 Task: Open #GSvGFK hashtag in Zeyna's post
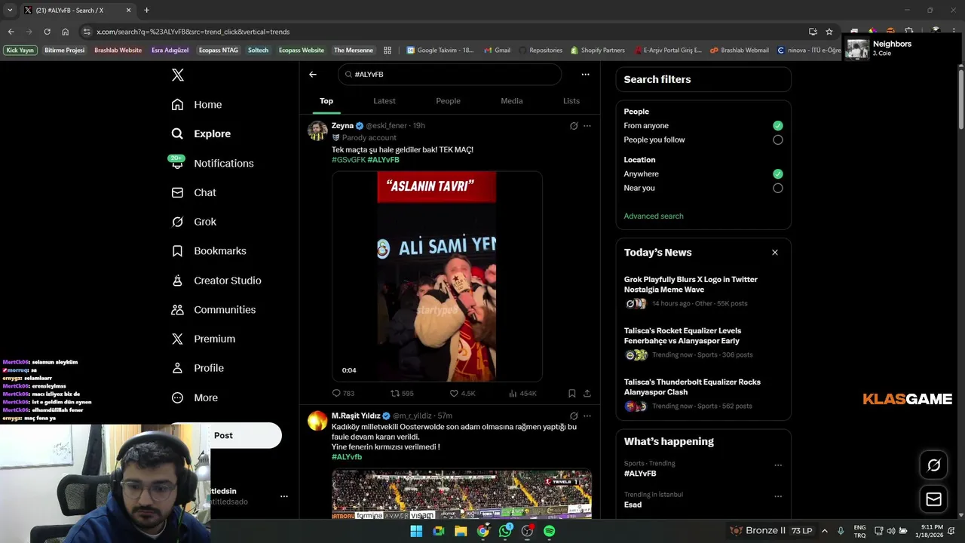[x=348, y=160]
